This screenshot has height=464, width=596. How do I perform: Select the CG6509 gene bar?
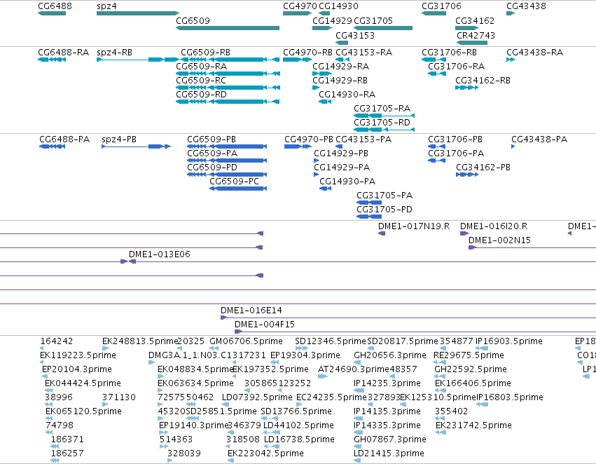pos(228,28)
